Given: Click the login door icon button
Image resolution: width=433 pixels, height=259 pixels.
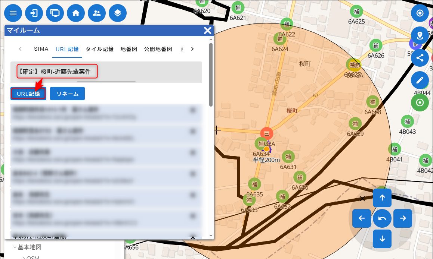Looking at the screenshot, I should pyautogui.click(x=34, y=13).
